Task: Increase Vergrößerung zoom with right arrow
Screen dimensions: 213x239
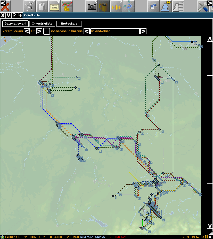Action: pos(39,31)
